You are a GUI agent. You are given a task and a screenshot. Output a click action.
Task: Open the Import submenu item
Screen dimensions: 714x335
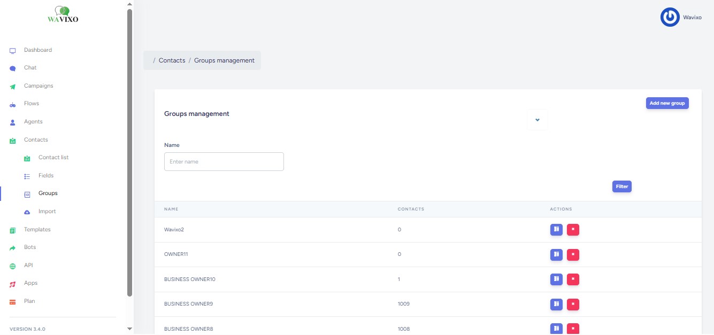click(x=47, y=212)
